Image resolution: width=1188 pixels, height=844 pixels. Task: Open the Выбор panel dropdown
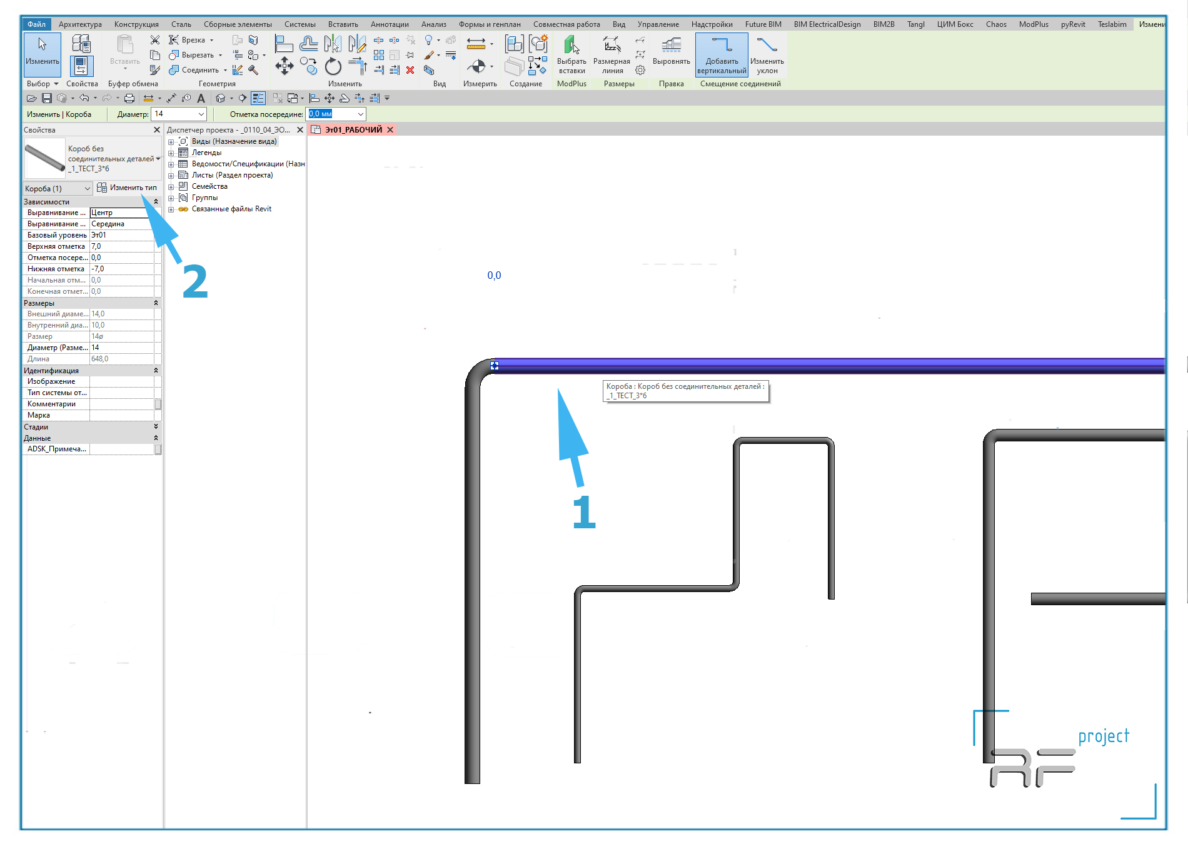tap(43, 84)
